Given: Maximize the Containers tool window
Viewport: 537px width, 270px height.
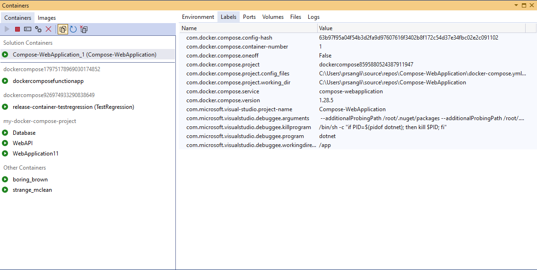Looking at the screenshot, I should coord(524,6).
